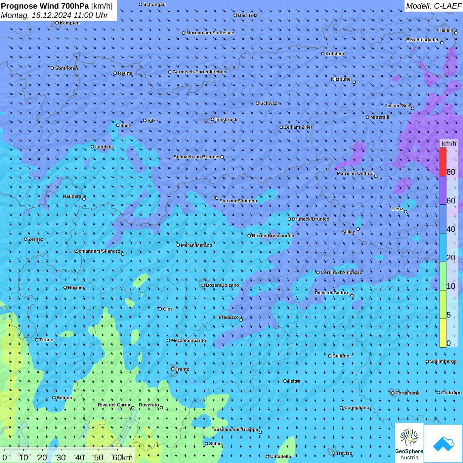Click the 'Brixen/Bressanone' label
The width and height of the screenshot is (463, 463).
(273, 235)
